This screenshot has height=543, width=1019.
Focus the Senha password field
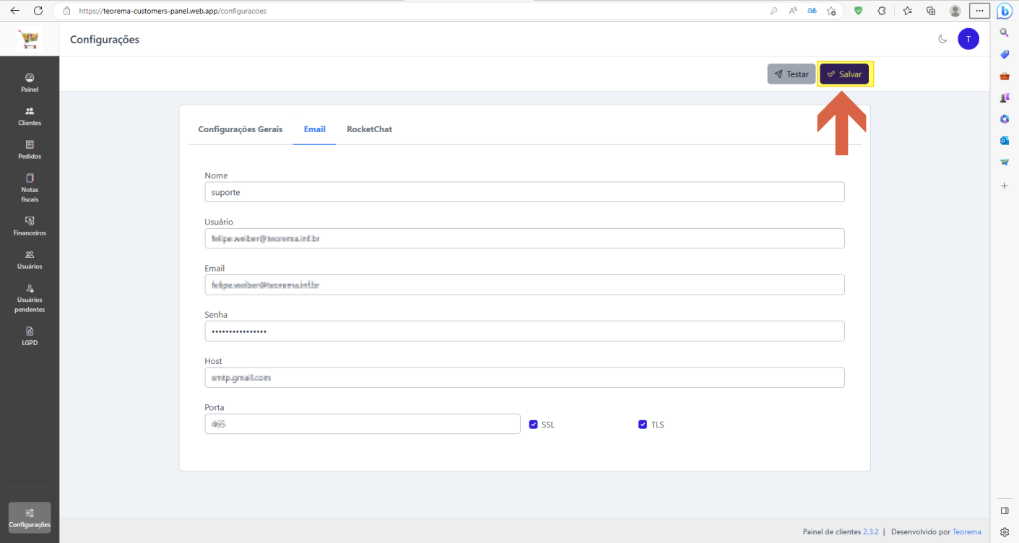524,331
